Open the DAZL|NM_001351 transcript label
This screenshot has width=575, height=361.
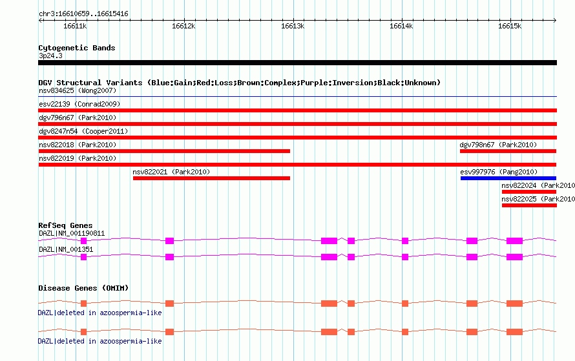point(66,249)
